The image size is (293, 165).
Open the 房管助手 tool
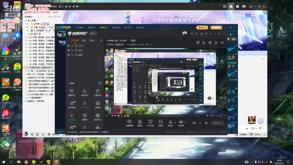(x=85, y=93)
